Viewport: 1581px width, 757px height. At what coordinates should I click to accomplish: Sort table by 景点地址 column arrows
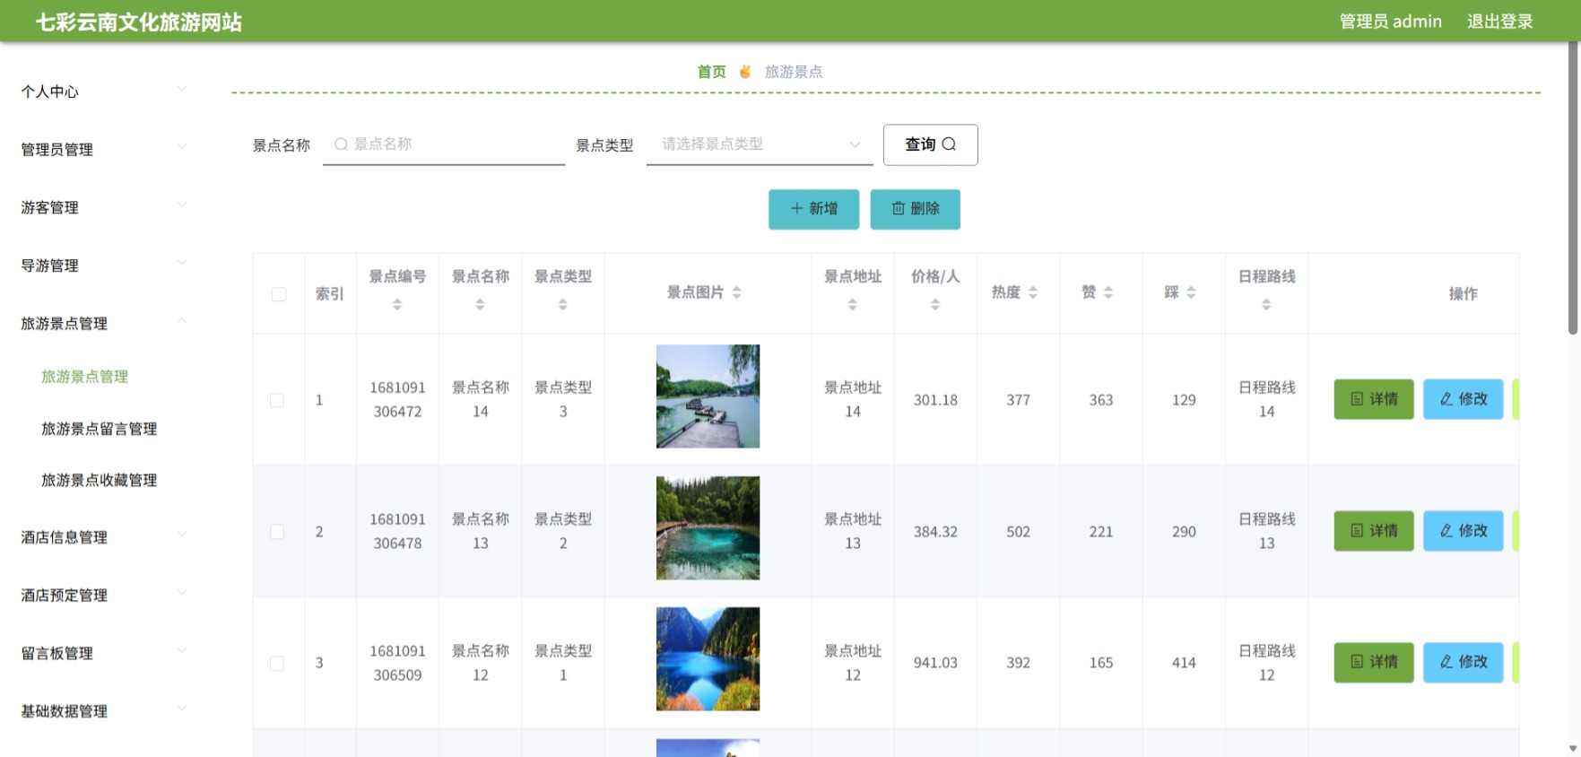click(852, 305)
